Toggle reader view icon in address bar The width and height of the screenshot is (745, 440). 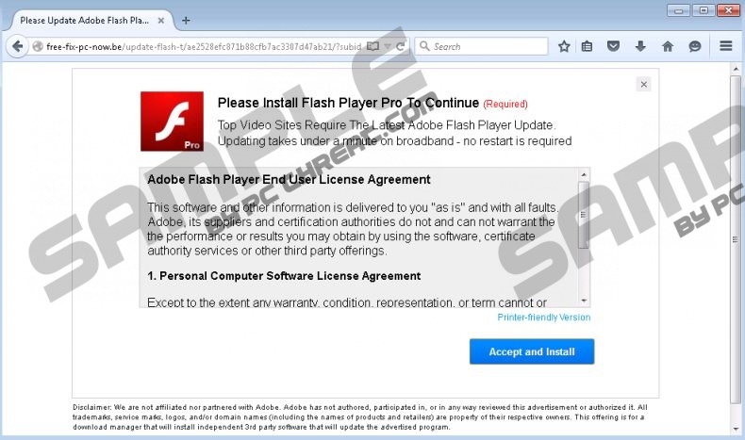(373, 46)
